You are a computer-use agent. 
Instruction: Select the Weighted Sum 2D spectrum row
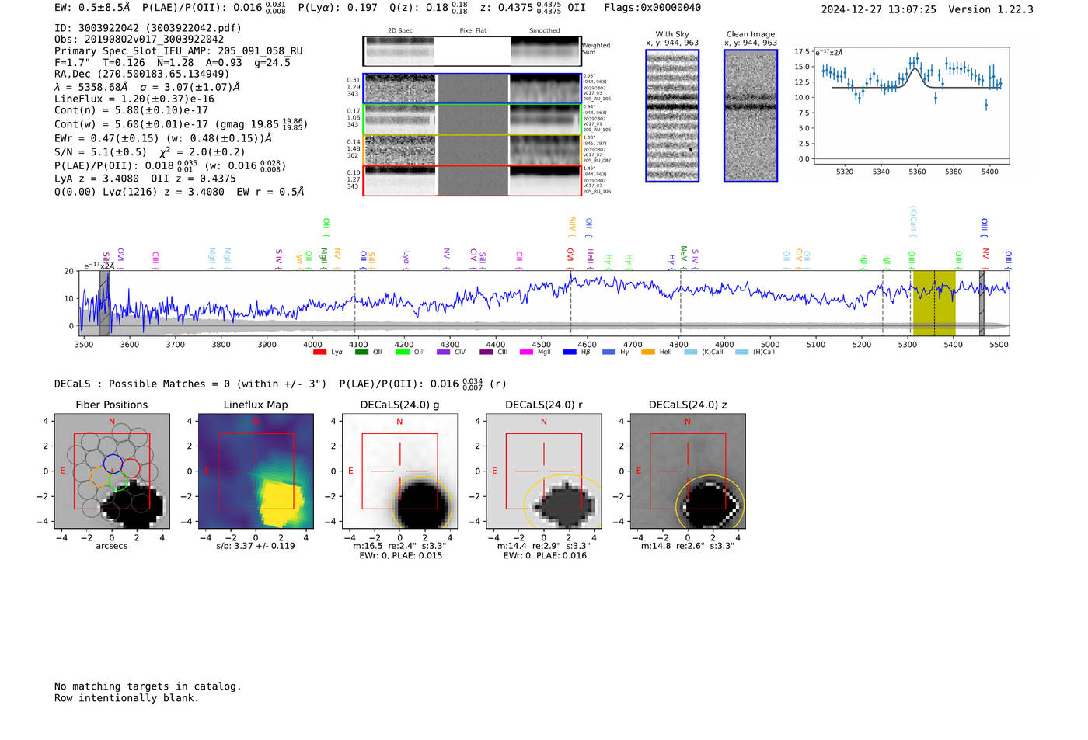pyautogui.click(x=473, y=51)
